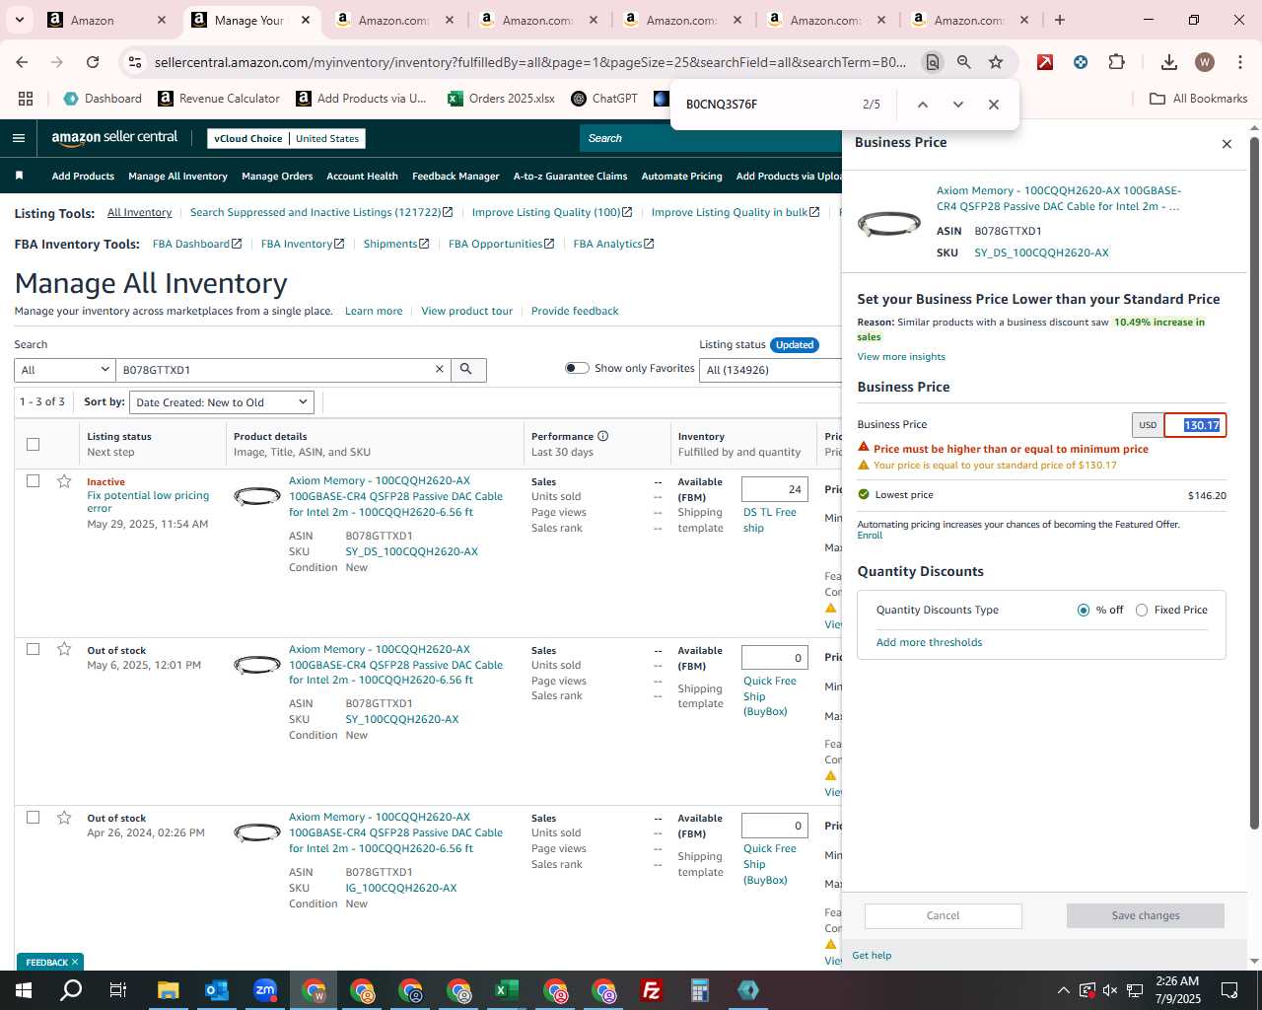The image size is (1262, 1010).
Task: Open Manage All Inventory nav item
Action: click(177, 177)
